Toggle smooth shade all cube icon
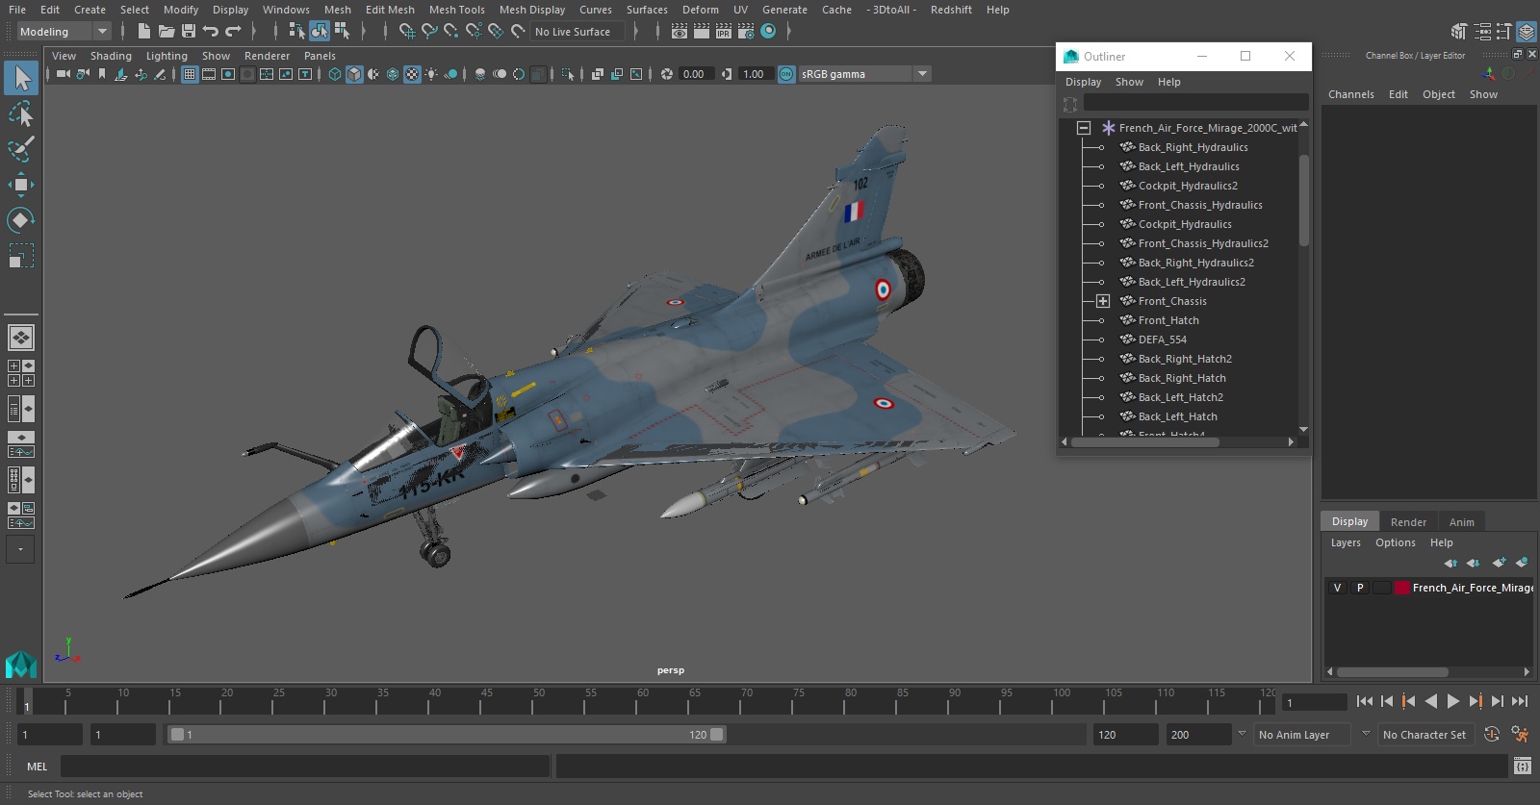The image size is (1540, 805). point(354,74)
